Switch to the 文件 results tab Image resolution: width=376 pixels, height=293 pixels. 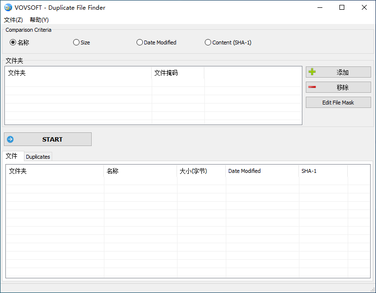[12, 156]
